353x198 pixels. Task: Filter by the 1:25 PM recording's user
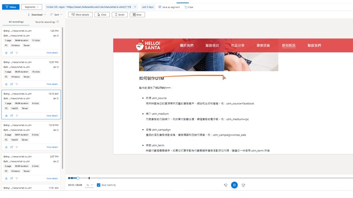coord(17,53)
